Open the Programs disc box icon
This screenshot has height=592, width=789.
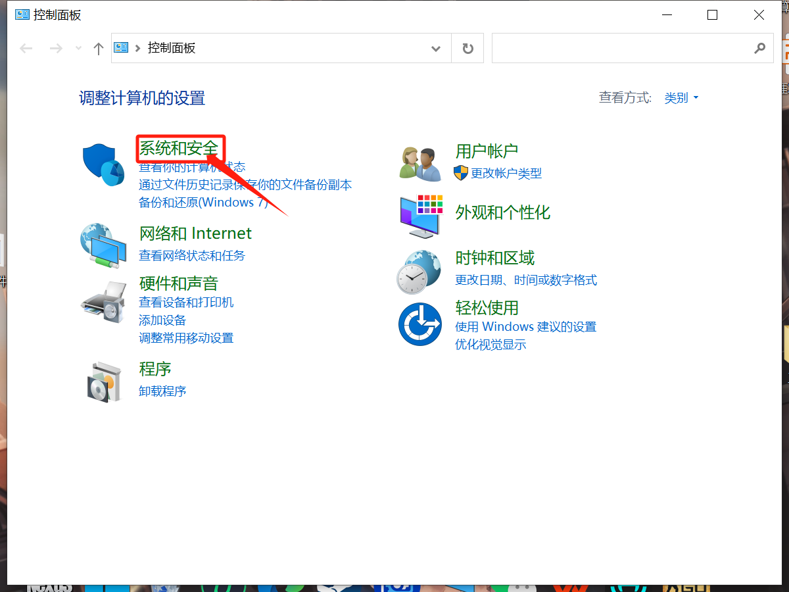pos(104,381)
